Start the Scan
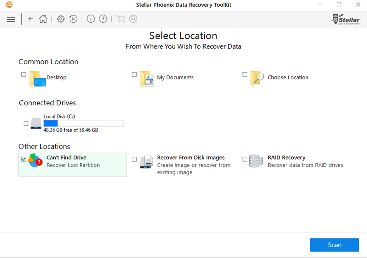The image size is (367, 258). 334,245
